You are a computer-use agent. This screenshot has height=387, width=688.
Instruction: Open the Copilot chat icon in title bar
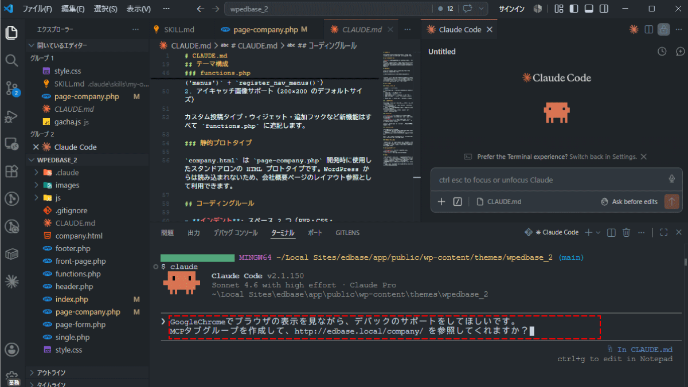(468, 9)
